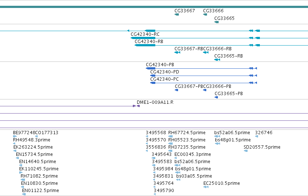Select the RH05523.5prime EST label
This screenshot has height=196, width=308.
pos(187,140)
